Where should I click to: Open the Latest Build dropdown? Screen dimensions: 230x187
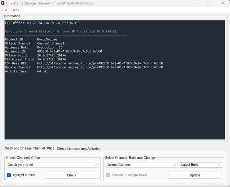[201, 165]
